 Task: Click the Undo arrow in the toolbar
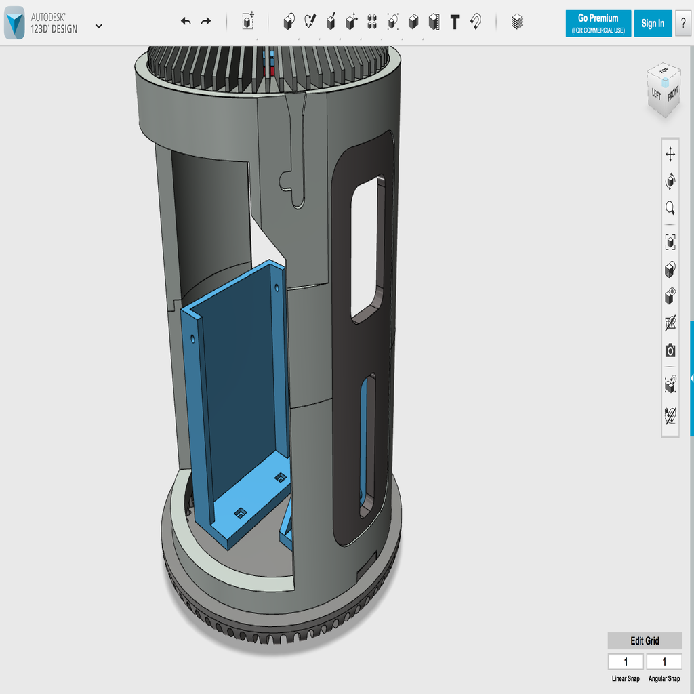(x=186, y=22)
